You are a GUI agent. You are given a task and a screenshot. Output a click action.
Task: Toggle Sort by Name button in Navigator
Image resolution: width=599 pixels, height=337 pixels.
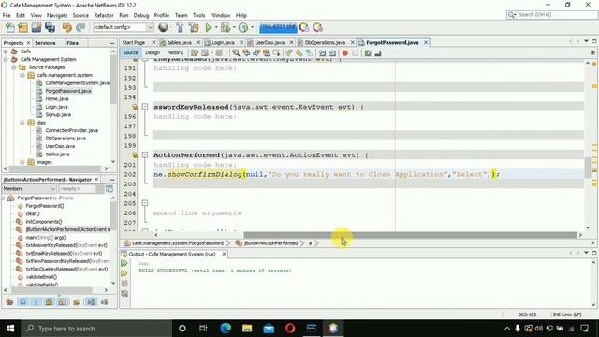coord(91,302)
